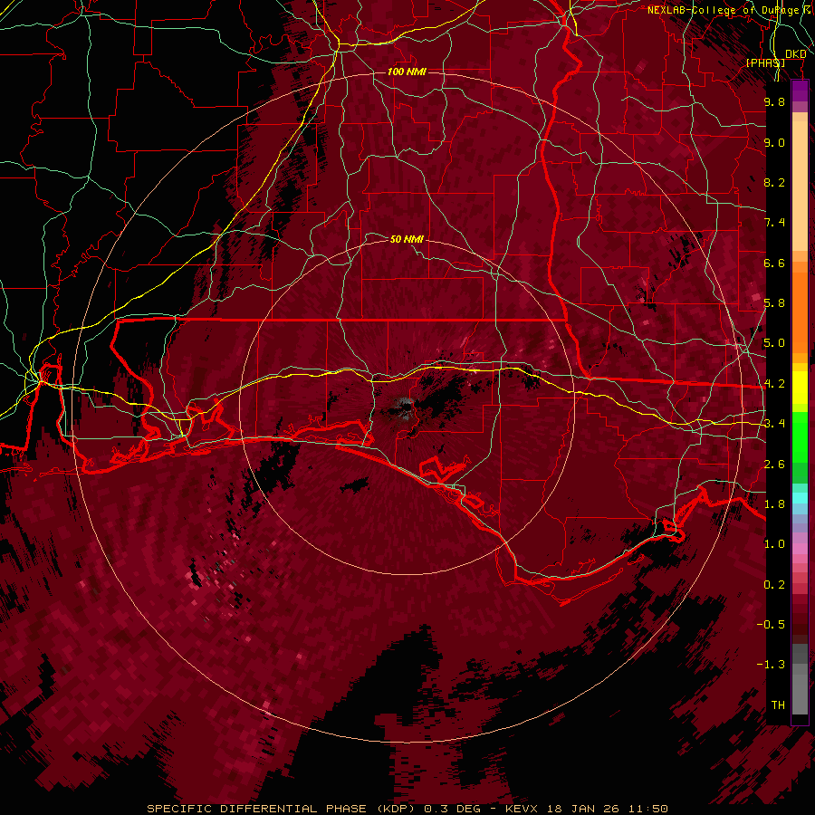Screen dimensions: 815x815
Task: Click the pink segment of color bar
Action: [800, 549]
